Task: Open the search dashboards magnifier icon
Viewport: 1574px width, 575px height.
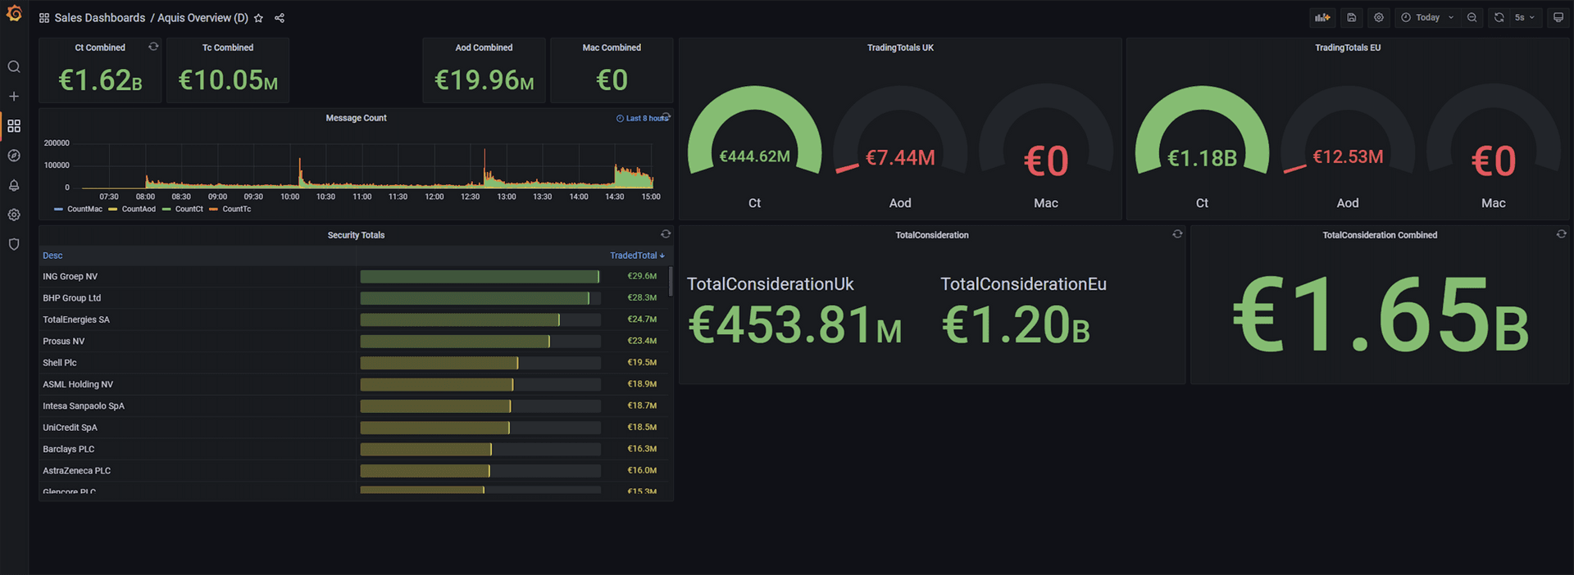Action: click(x=14, y=67)
